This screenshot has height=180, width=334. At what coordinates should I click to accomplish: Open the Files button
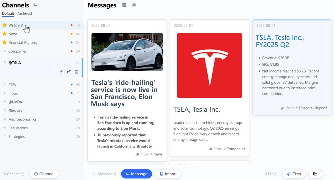coord(294,174)
